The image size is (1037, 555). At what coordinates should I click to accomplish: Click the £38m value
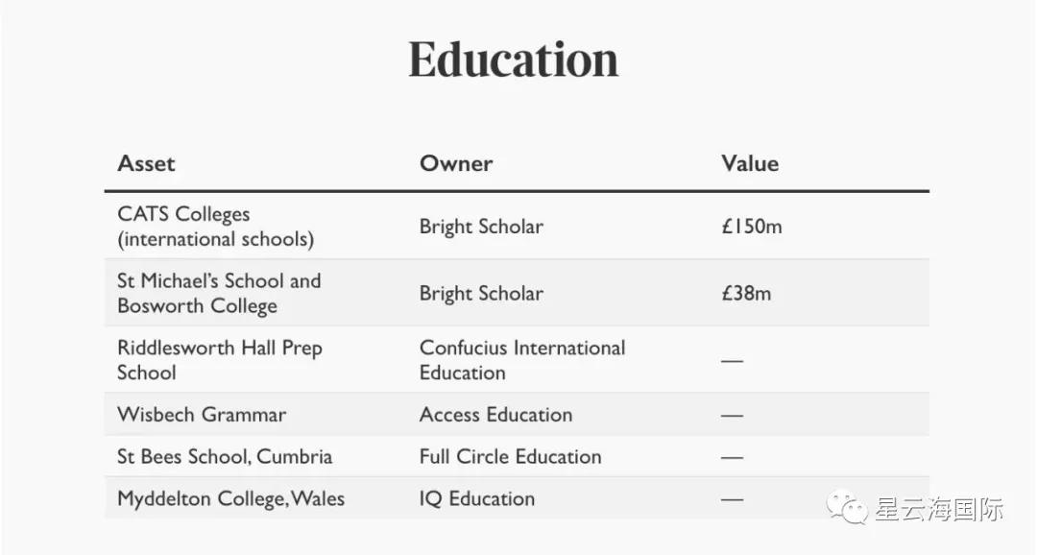746,294
